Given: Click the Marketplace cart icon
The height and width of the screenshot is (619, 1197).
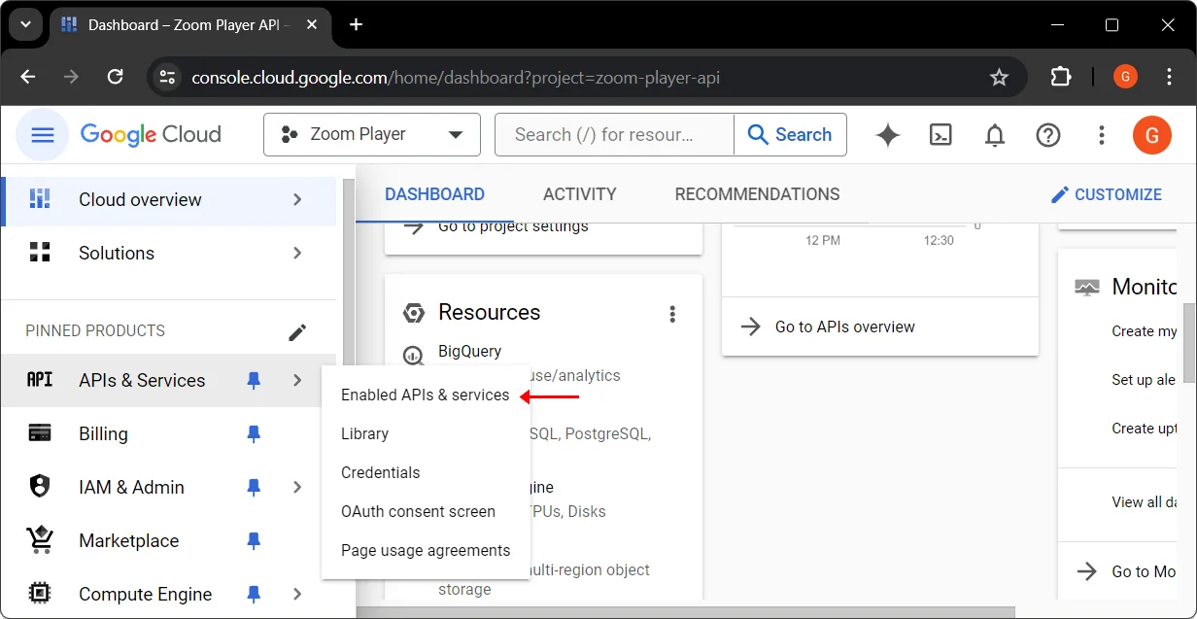Looking at the screenshot, I should (40, 539).
